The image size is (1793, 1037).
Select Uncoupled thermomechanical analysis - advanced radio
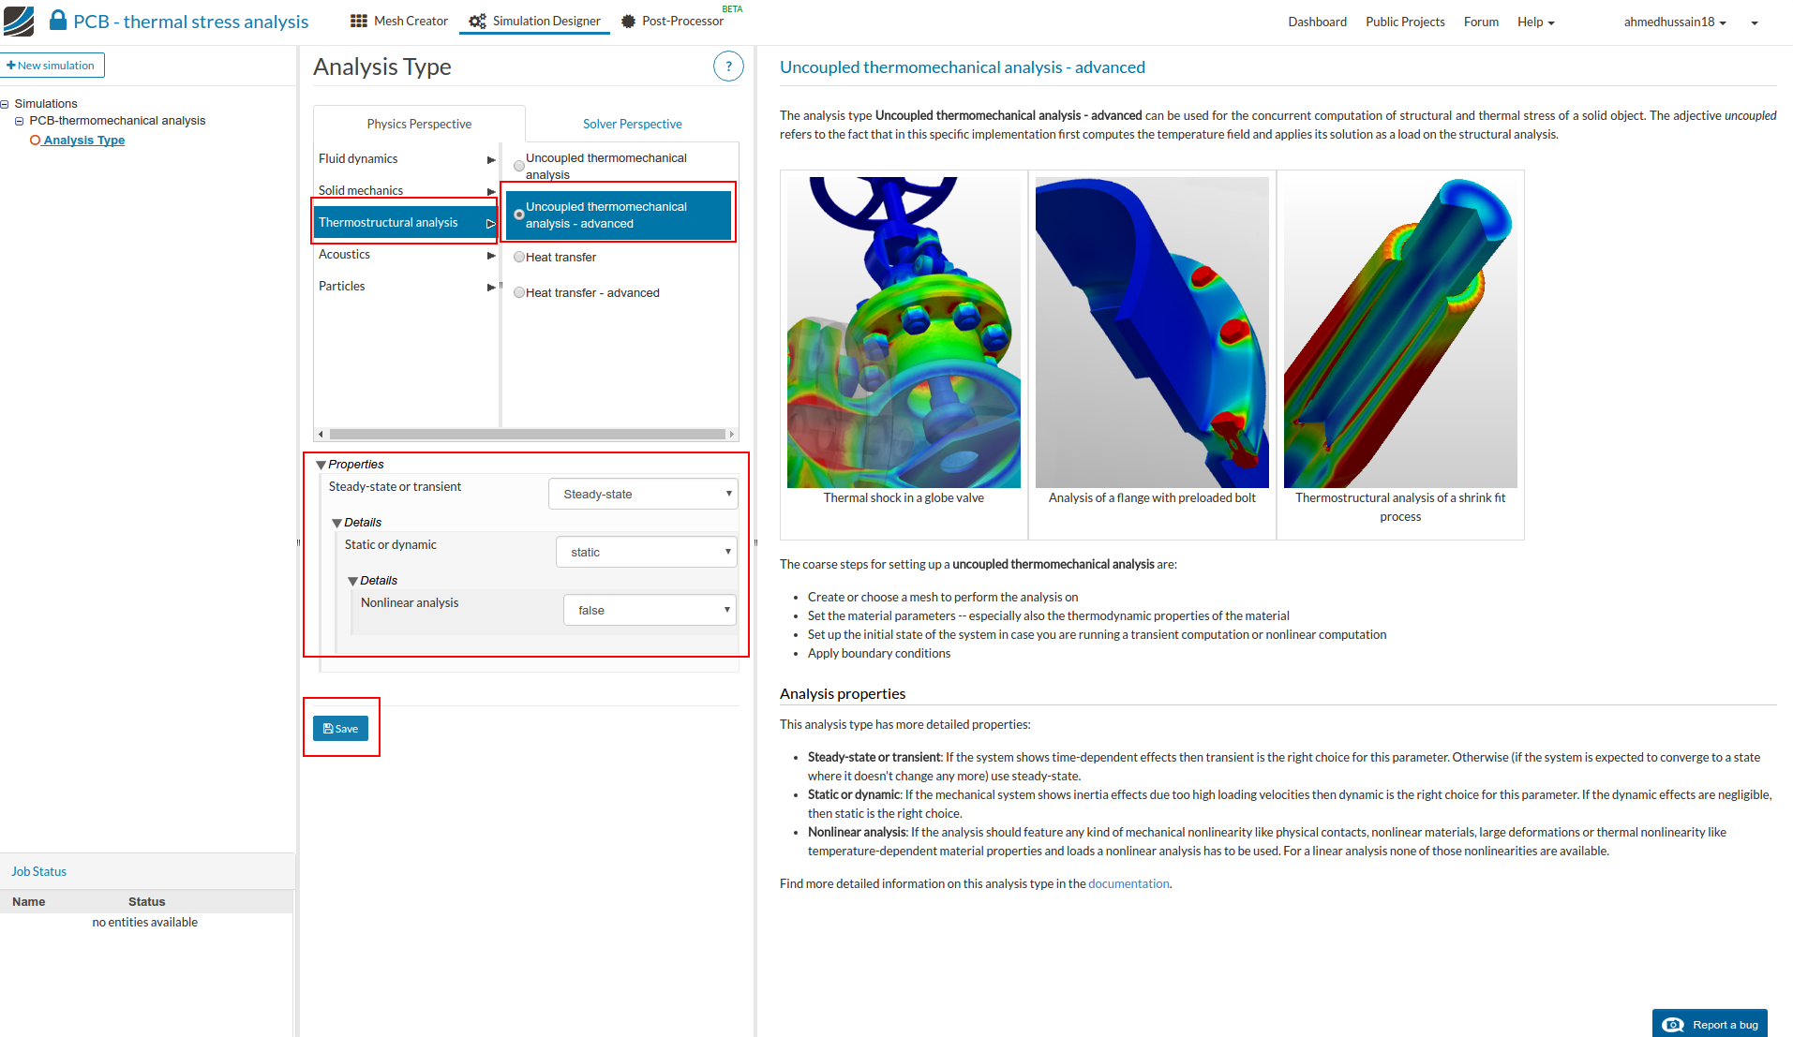pyautogui.click(x=519, y=215)
